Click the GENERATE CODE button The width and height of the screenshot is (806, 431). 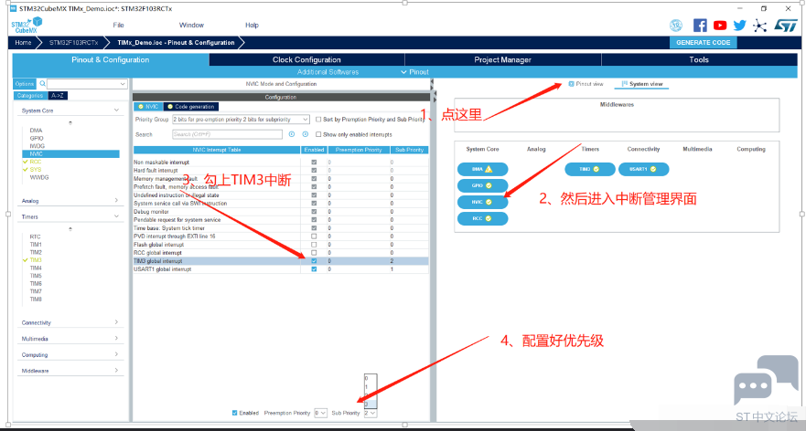[x=704, y=43]
